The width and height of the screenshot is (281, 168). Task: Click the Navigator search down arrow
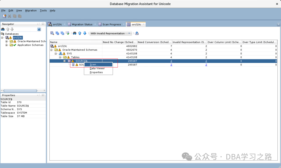(12, 29)
